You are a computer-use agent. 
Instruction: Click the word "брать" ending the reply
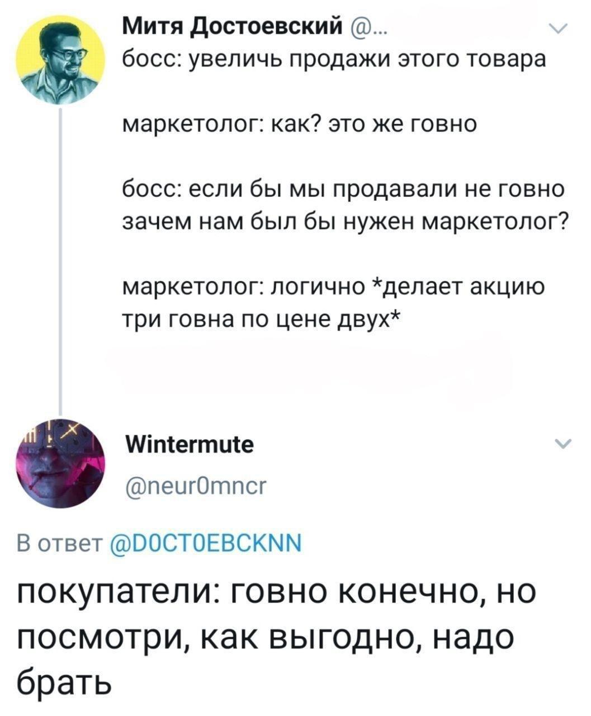click(63, 681)
